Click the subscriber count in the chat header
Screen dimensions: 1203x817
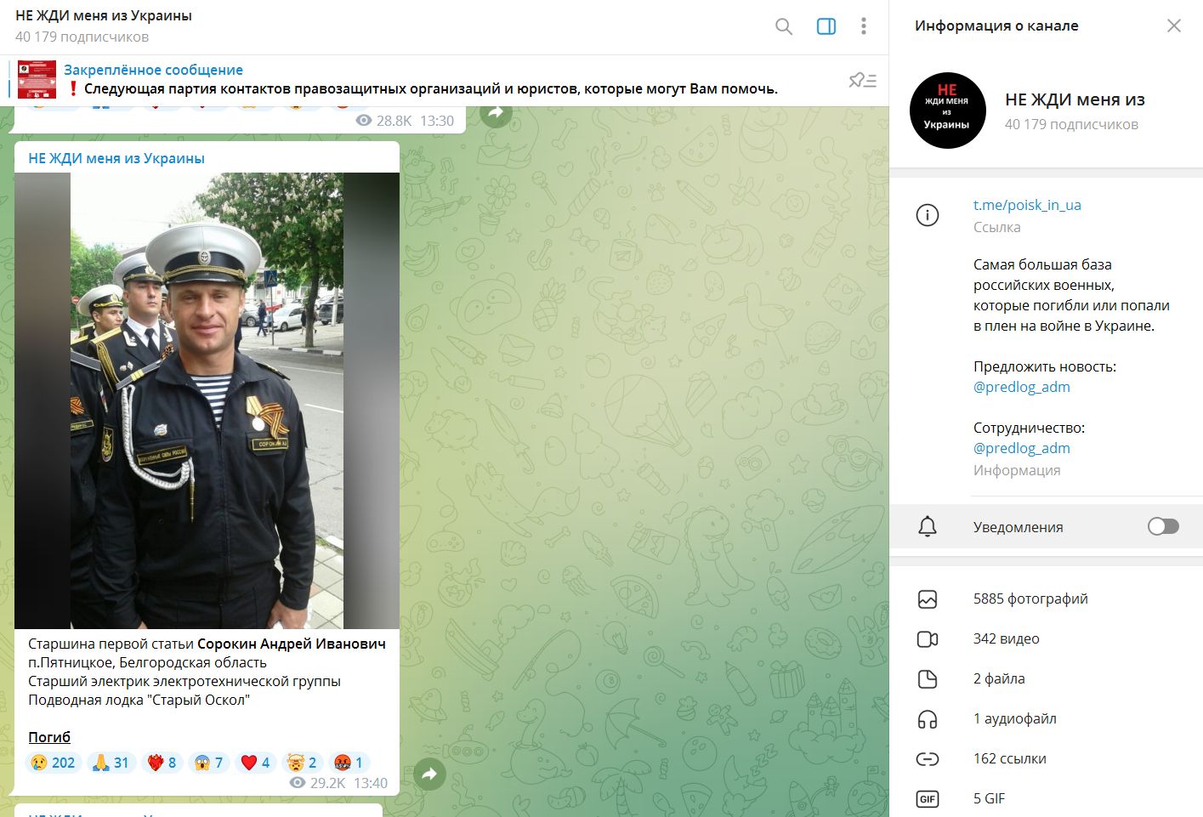point(82,37)
